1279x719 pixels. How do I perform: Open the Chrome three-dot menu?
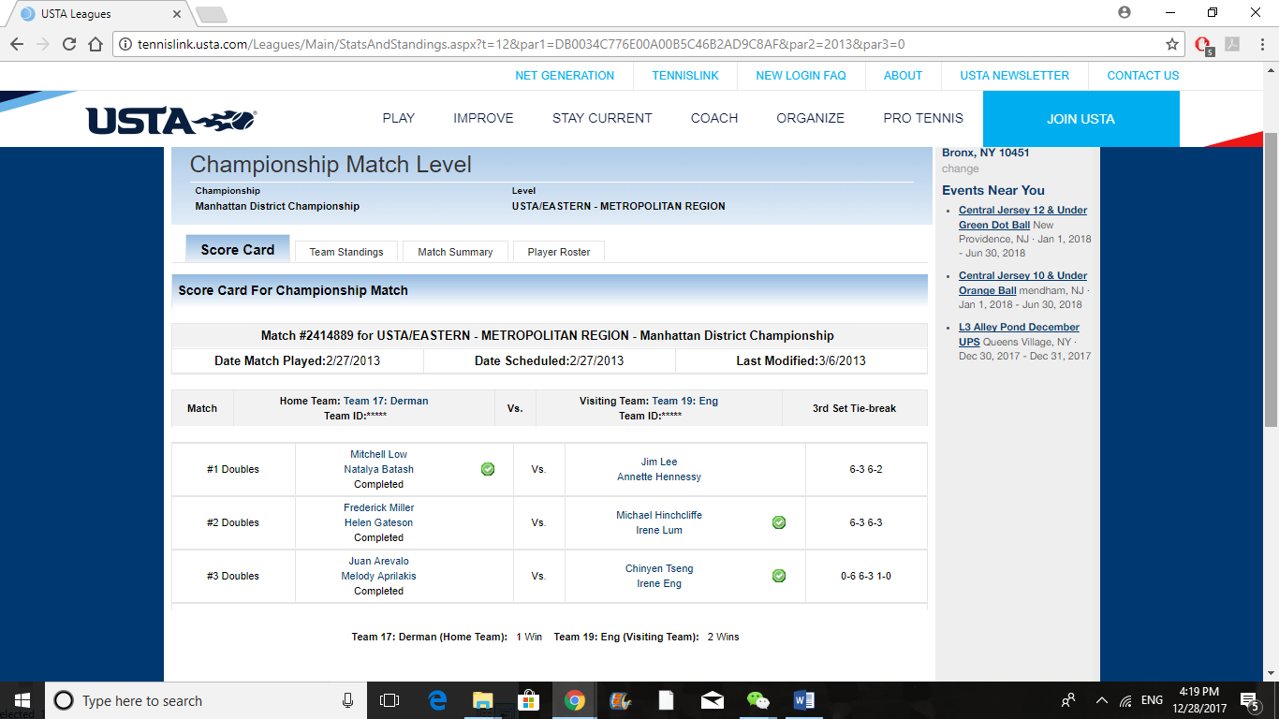(1259, 44)
